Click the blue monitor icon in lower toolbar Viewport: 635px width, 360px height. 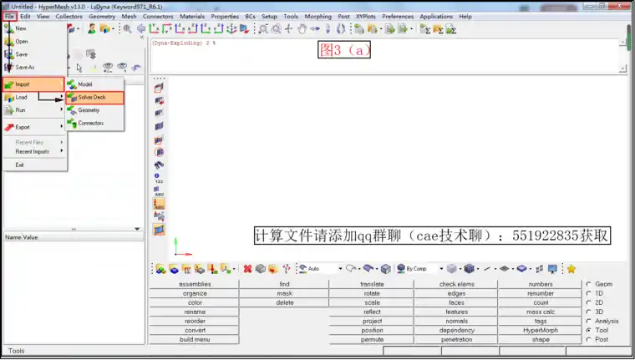(x=552, y=269)
